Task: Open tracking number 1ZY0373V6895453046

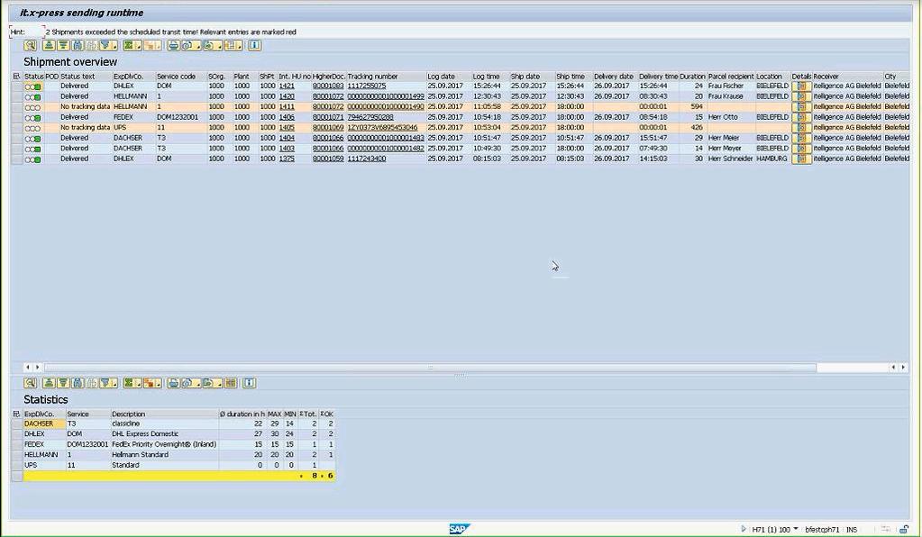Action: 382,128
